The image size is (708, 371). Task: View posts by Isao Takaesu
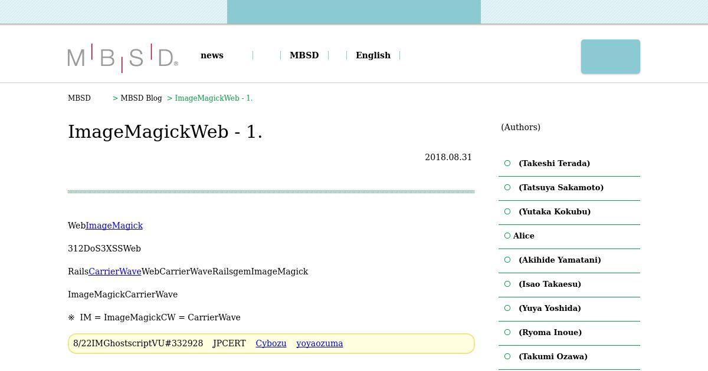pos(550,284)
